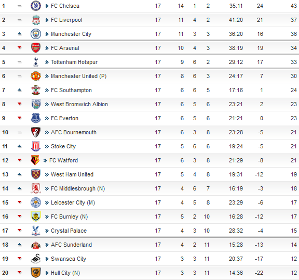Open the AFC Sunderland team link
This screenshot has width=299, height=280.
pyautogui.click(x=71, y=245)
